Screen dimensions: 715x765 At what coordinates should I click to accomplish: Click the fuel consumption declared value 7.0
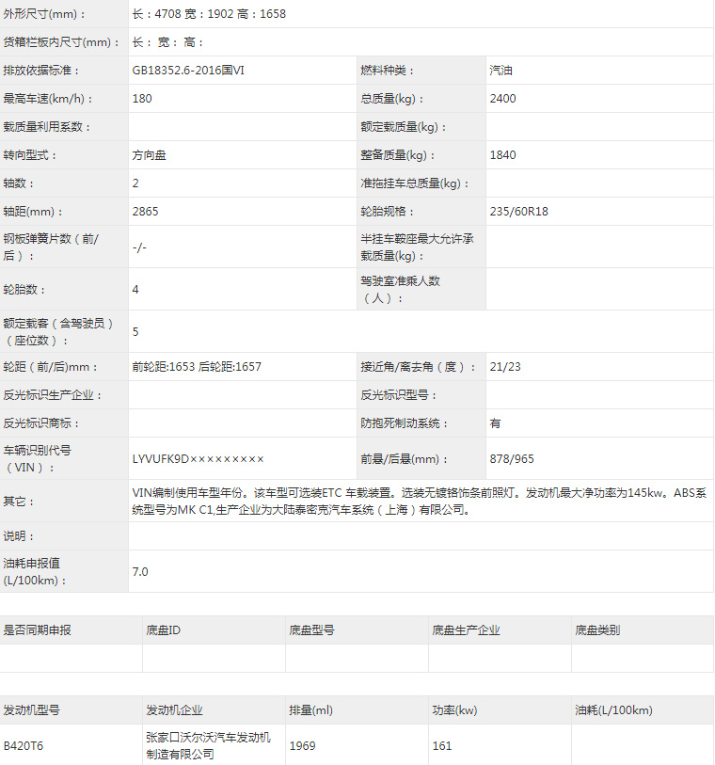(x=140, y=571)
